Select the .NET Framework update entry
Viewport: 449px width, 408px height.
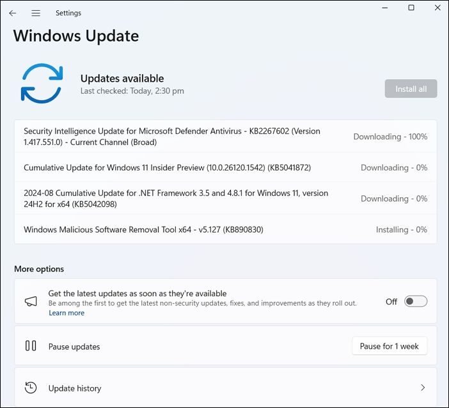tap(176, 199)
